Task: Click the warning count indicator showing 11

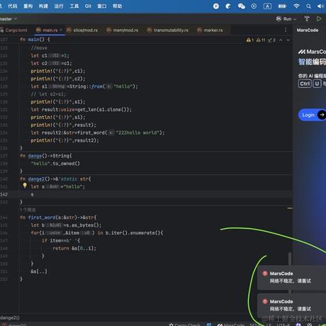Action: coord(261,40)
